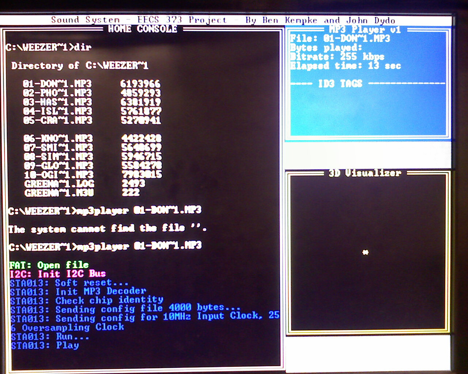Select 06-KNO~1.MP3 in the directory list
468x374 pixels.
[x=58, y=138]
